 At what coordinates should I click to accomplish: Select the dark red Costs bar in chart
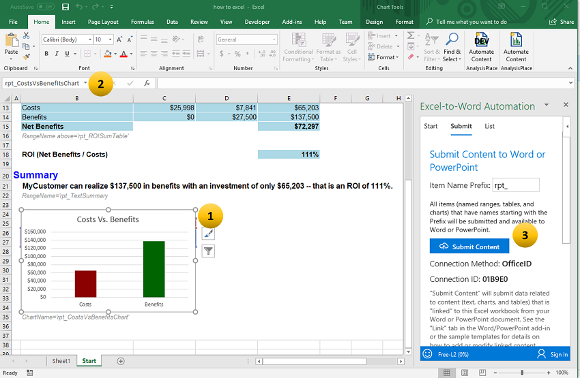pyautogui.click(x=85, y=284)
